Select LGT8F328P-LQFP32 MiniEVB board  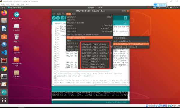point(95,50)
